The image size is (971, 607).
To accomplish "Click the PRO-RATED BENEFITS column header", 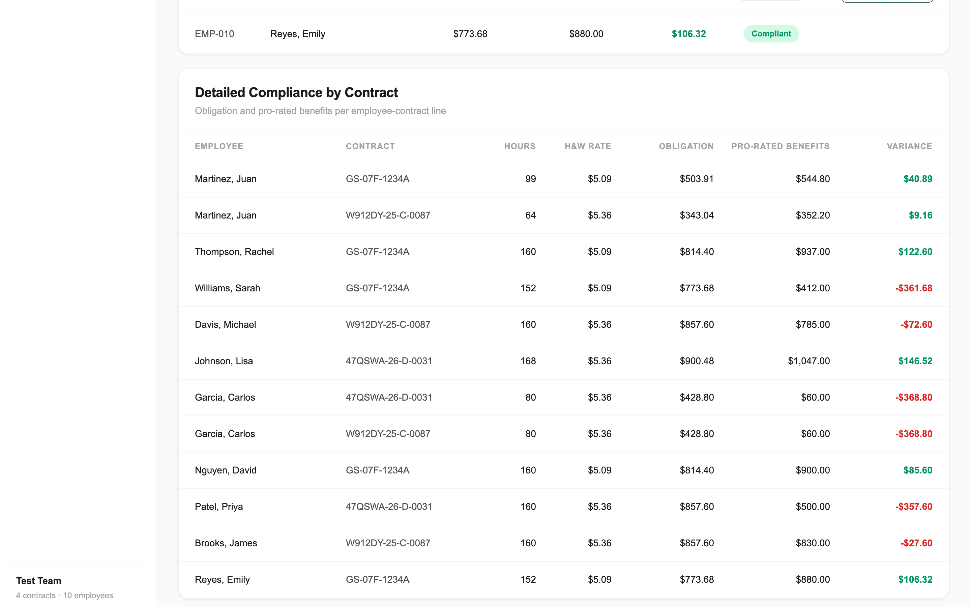I will tap(781, 146).
